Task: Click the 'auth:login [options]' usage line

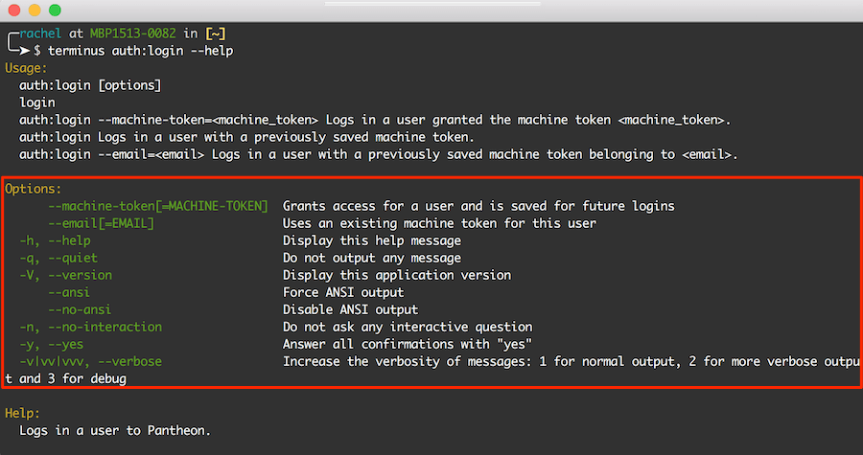Action: pos(90,85)
